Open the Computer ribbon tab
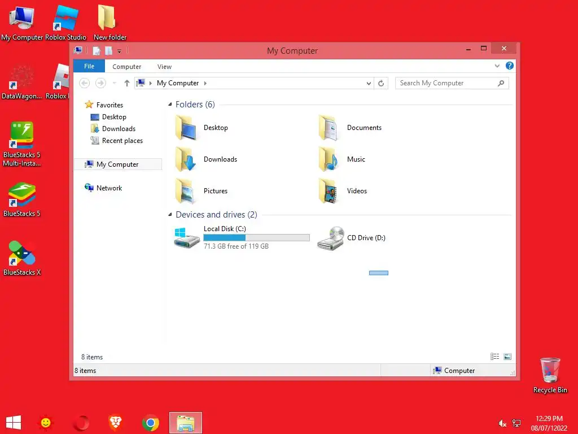This screenshot has height=434, width=578. click(127, 67)
